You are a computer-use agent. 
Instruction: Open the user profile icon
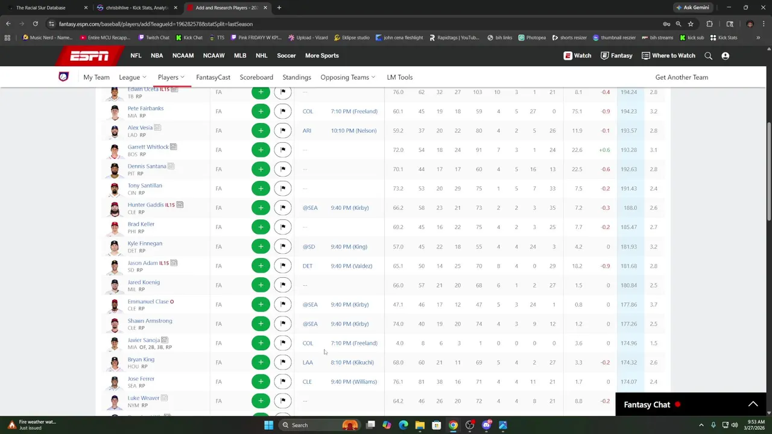tap(726, 55)
